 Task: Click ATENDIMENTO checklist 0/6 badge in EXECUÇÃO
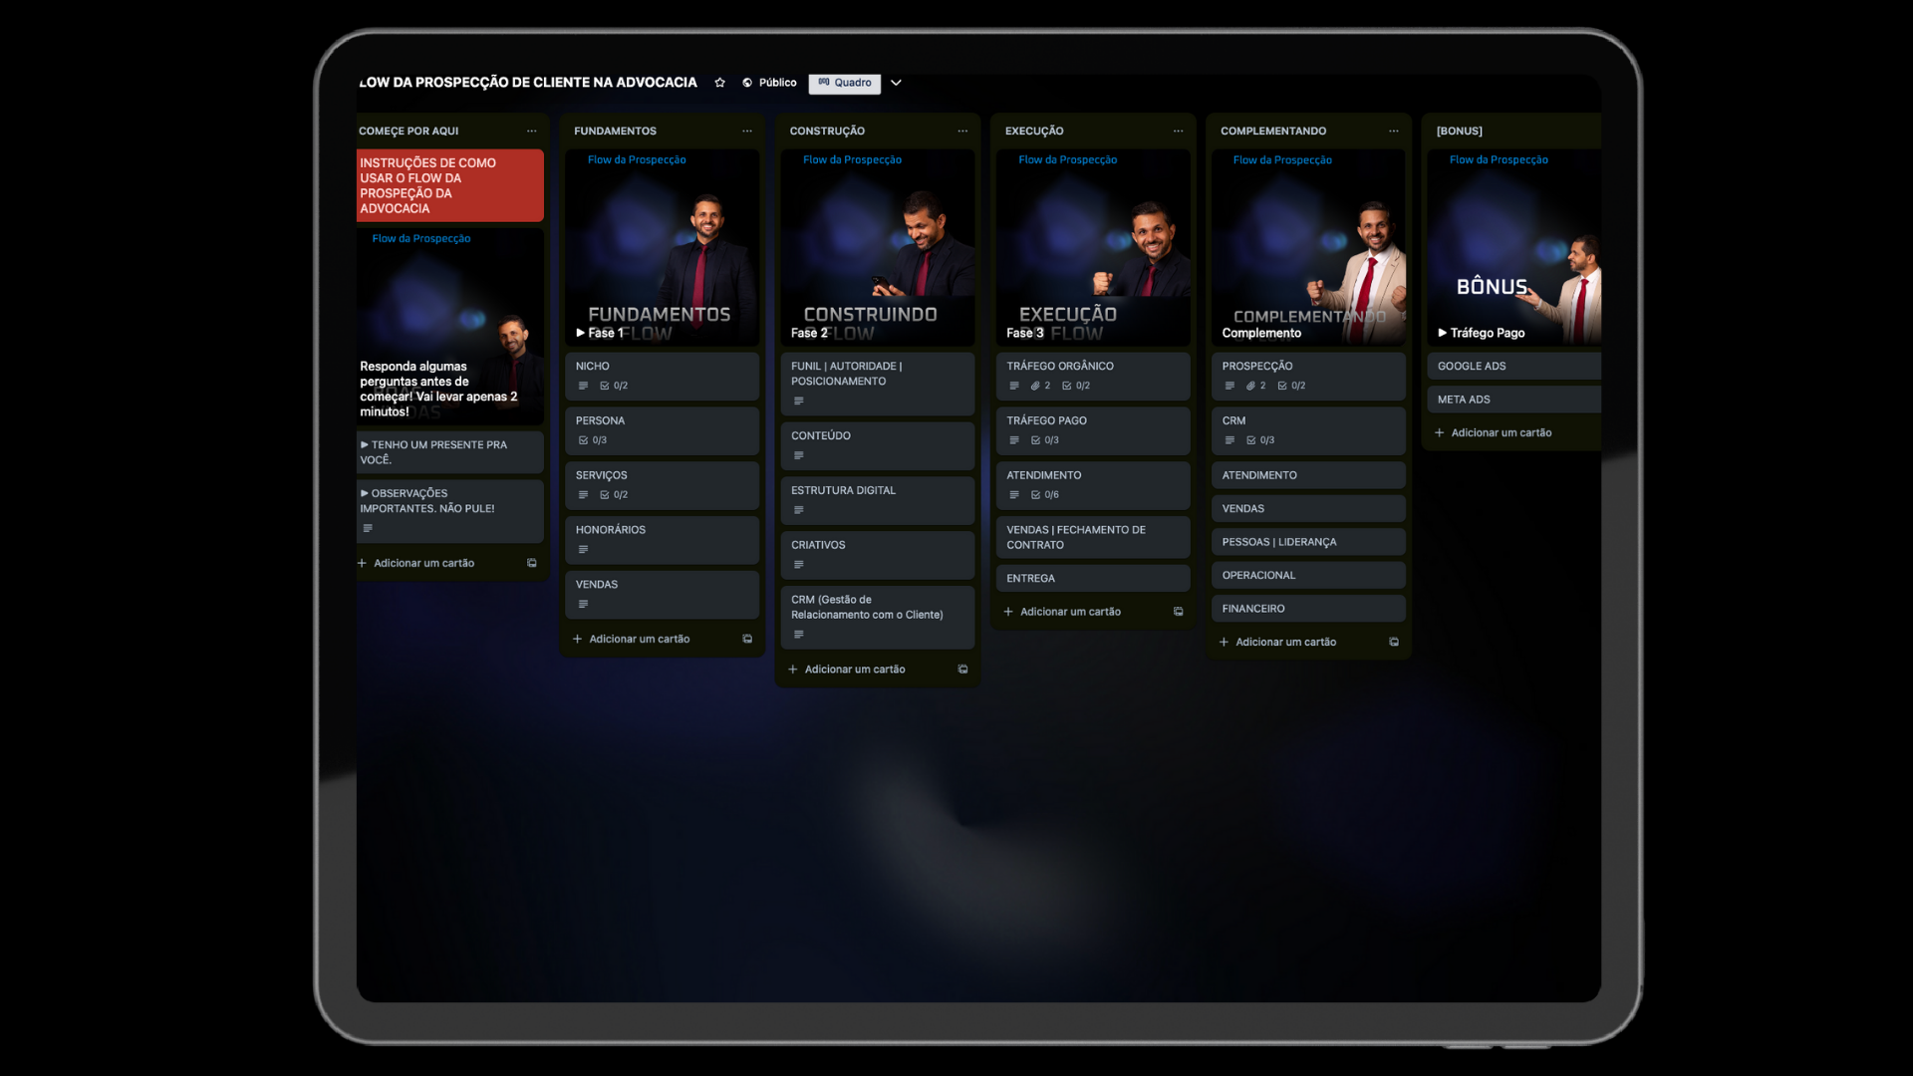(x=1045, y=495)
